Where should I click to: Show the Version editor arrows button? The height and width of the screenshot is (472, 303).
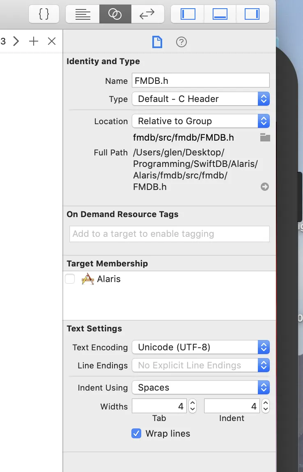tap(147, 14)
